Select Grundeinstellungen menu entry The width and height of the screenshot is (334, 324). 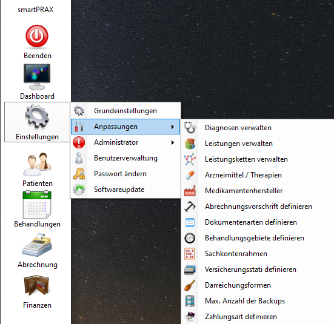point(125,111)
